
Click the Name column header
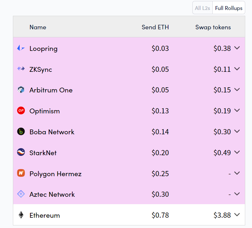(38, 27)
